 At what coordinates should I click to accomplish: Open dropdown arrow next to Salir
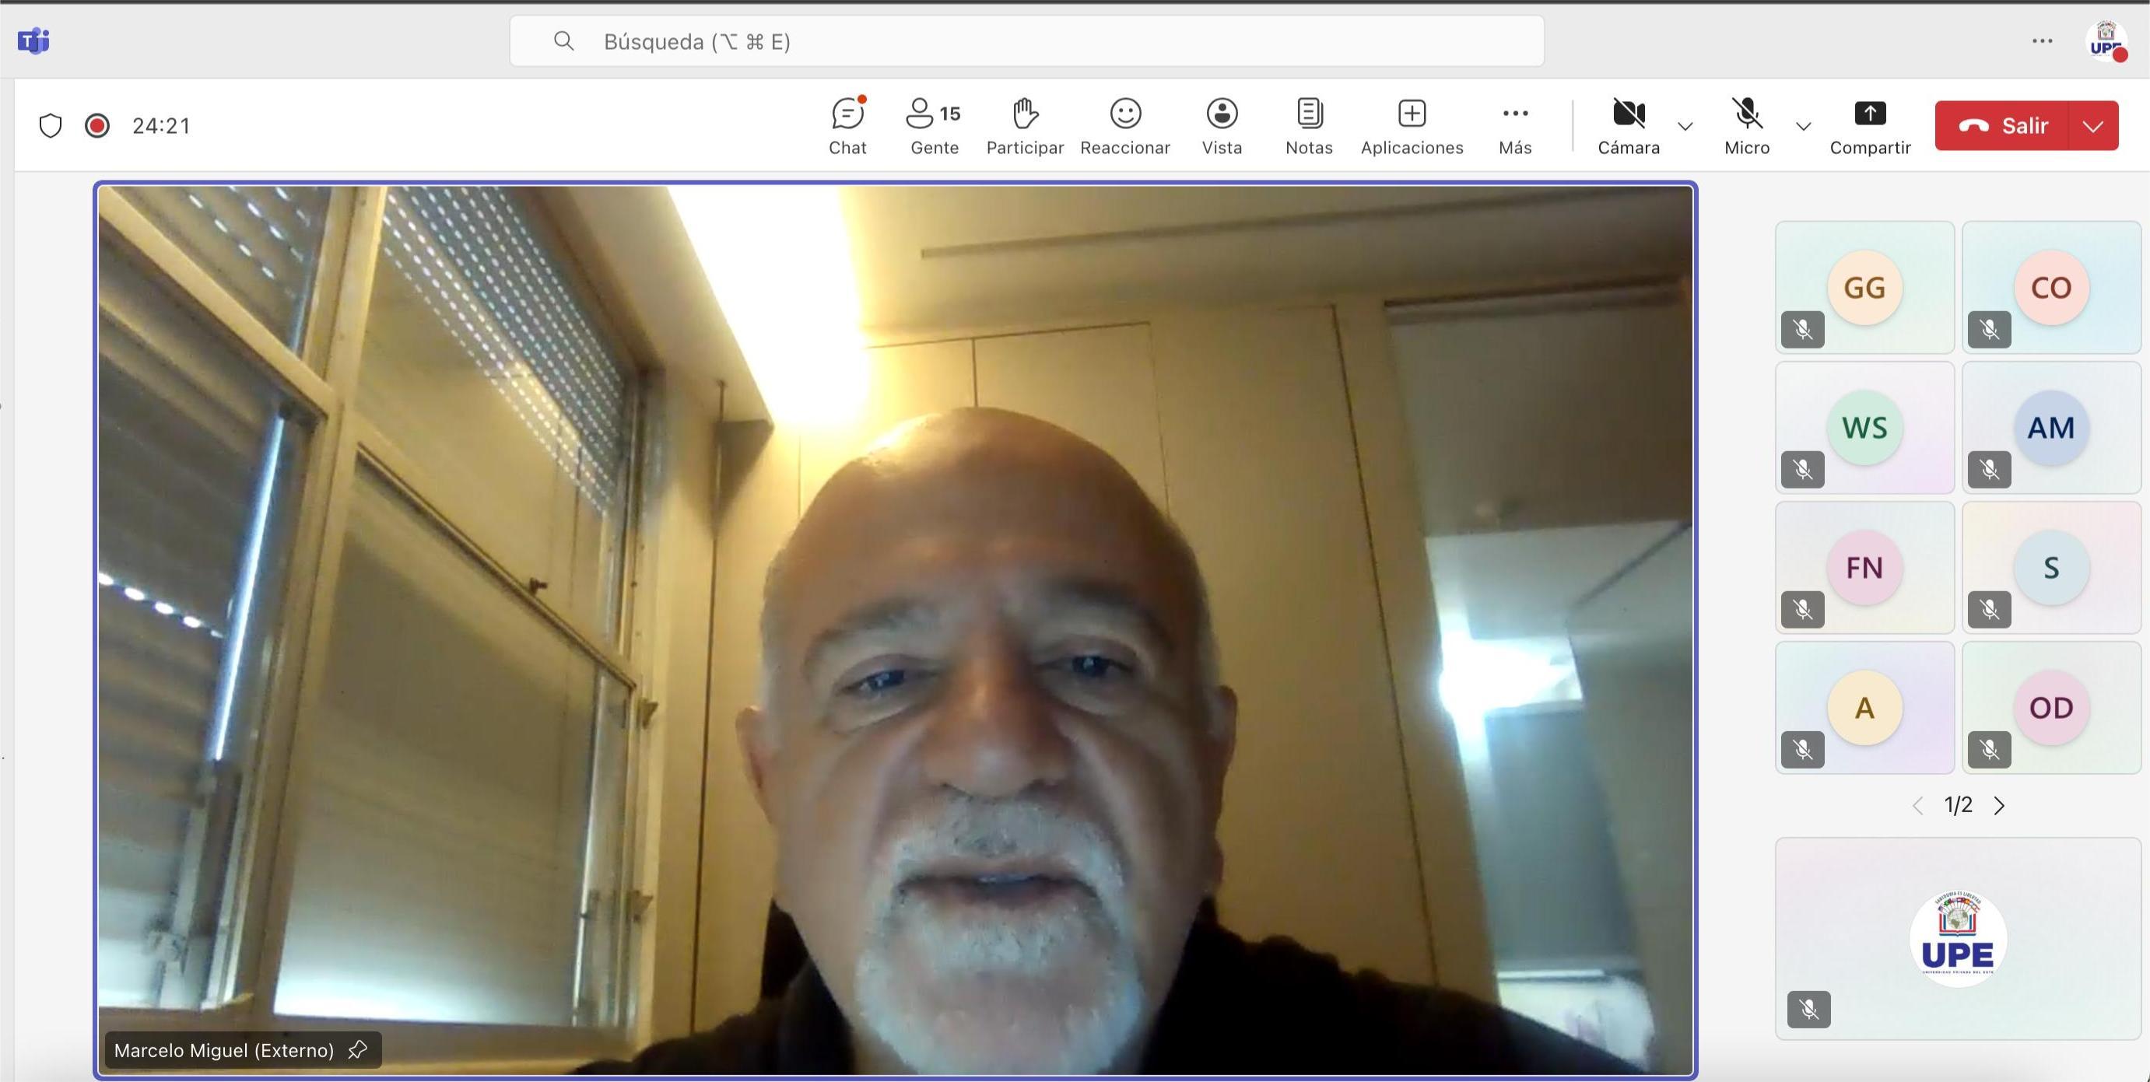pos(2092,126)
